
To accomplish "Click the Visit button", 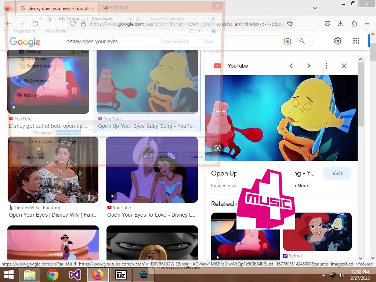I will (x=337, y=173).
